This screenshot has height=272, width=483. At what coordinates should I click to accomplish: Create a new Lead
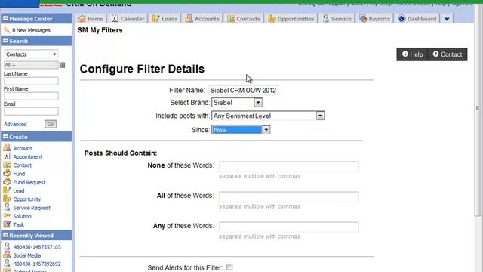(x=18, y=191)
